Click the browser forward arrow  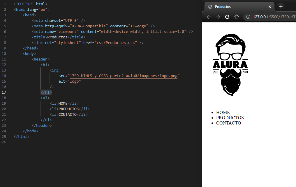[218, 17]
